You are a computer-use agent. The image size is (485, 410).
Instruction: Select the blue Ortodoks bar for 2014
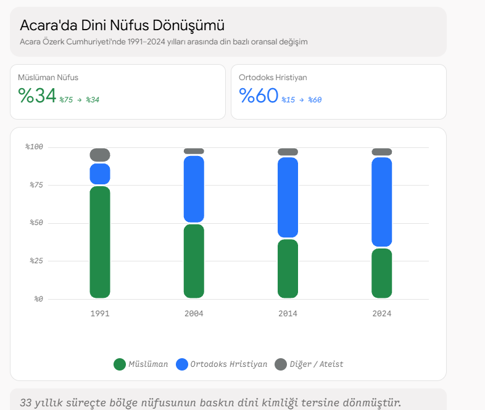[288, 197]
